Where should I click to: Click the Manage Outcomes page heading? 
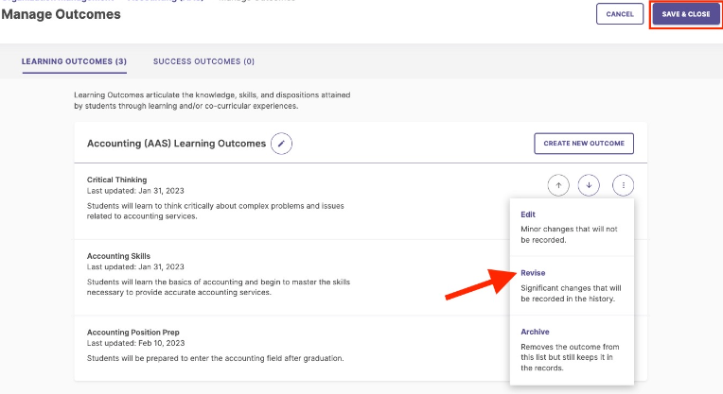click(61, 14)
